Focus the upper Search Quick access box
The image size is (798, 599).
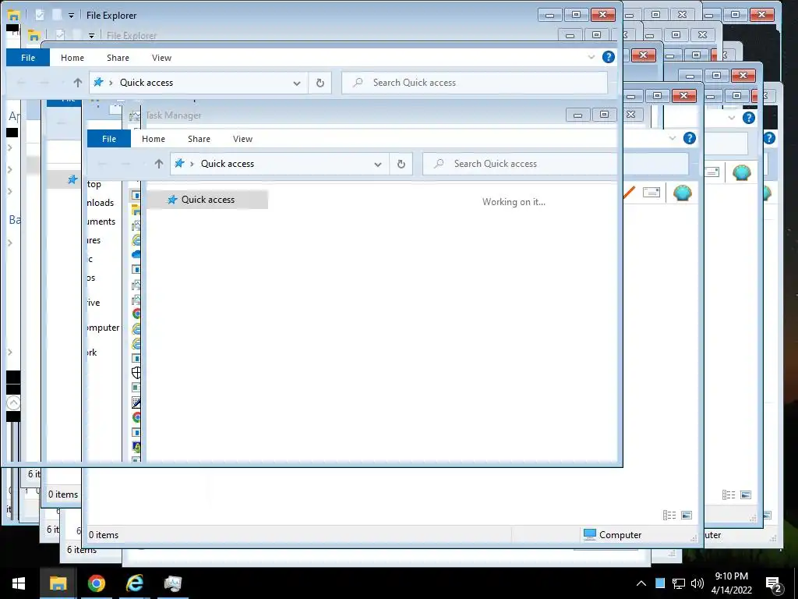click(x=475, y=83)
